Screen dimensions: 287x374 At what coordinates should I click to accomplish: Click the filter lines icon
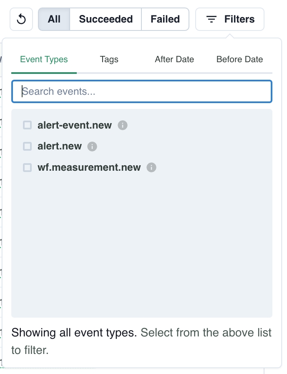(211, 19)
